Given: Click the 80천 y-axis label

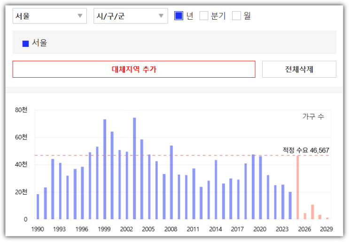Looking at the screenshot, I should [21, 110].
